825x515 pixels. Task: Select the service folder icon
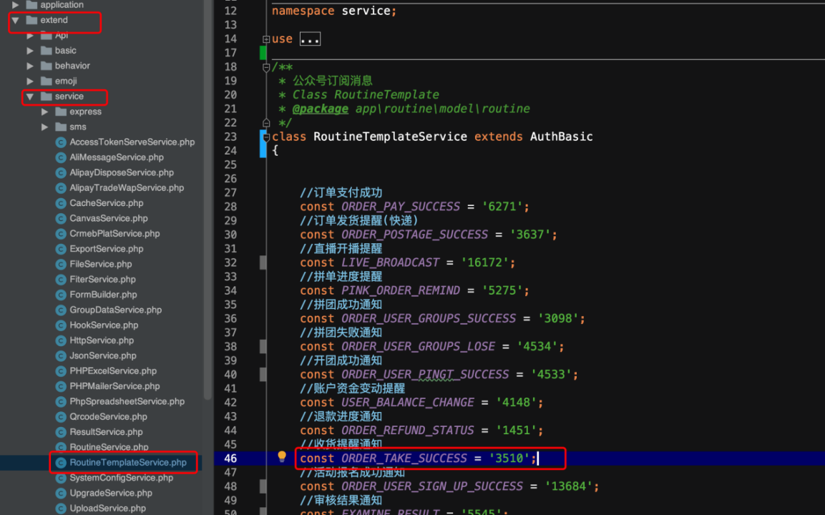pyautogui.click(x=47, y=97)
